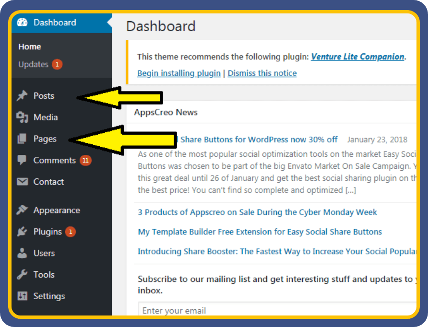The image size is (428, 327).
Task: Click the Plugins plug icon
Action: pos(22,232)
